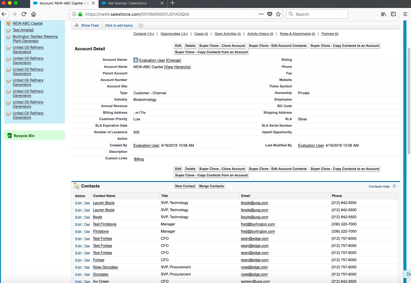411x283 pixels.
Task: Bookmark this page with star icon
Action: [x=278, y=14]
